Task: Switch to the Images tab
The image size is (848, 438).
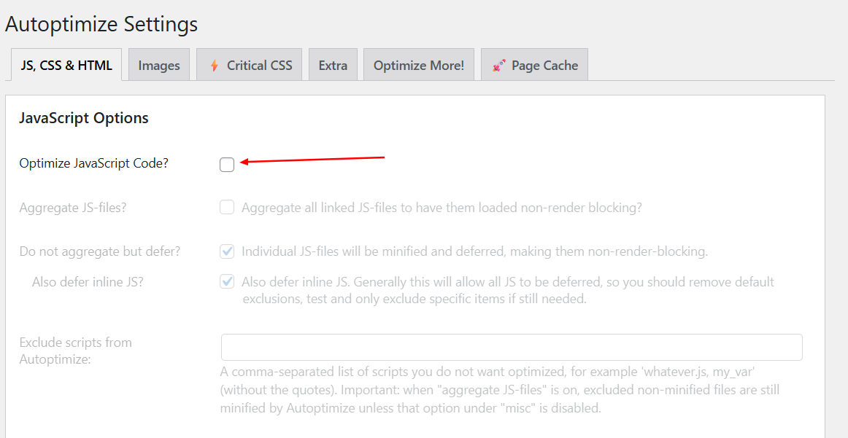Action: pyautogui.click(x=159, y=66)
